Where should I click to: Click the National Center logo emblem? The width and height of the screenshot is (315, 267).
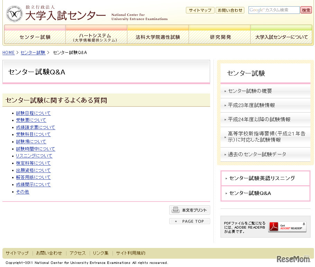[x=15, y=14]
